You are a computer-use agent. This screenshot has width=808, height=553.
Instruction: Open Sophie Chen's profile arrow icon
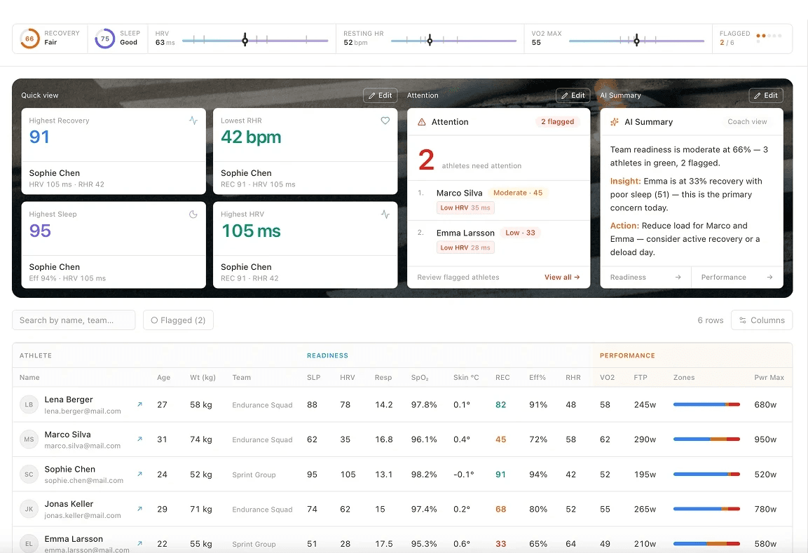[139, 474]
